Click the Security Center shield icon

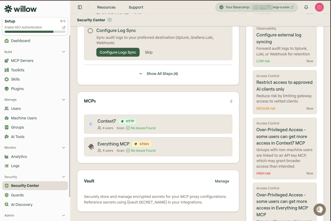(x=7, y=186)
